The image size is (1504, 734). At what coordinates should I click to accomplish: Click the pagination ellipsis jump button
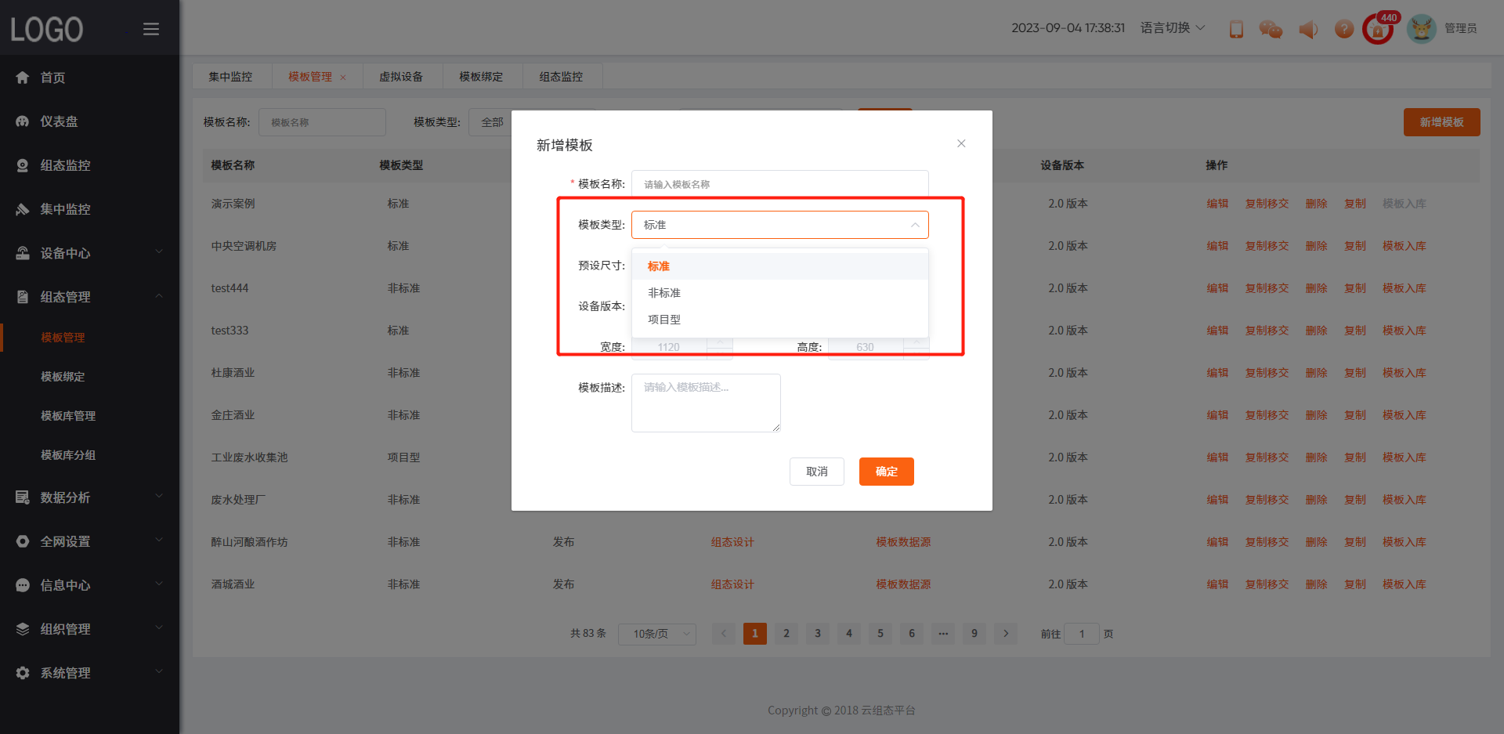[943, 634]
